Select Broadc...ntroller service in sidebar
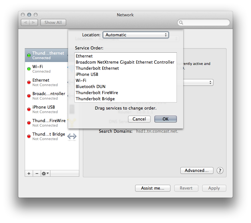The image size is (251, 223). click(x=47, y=96)
